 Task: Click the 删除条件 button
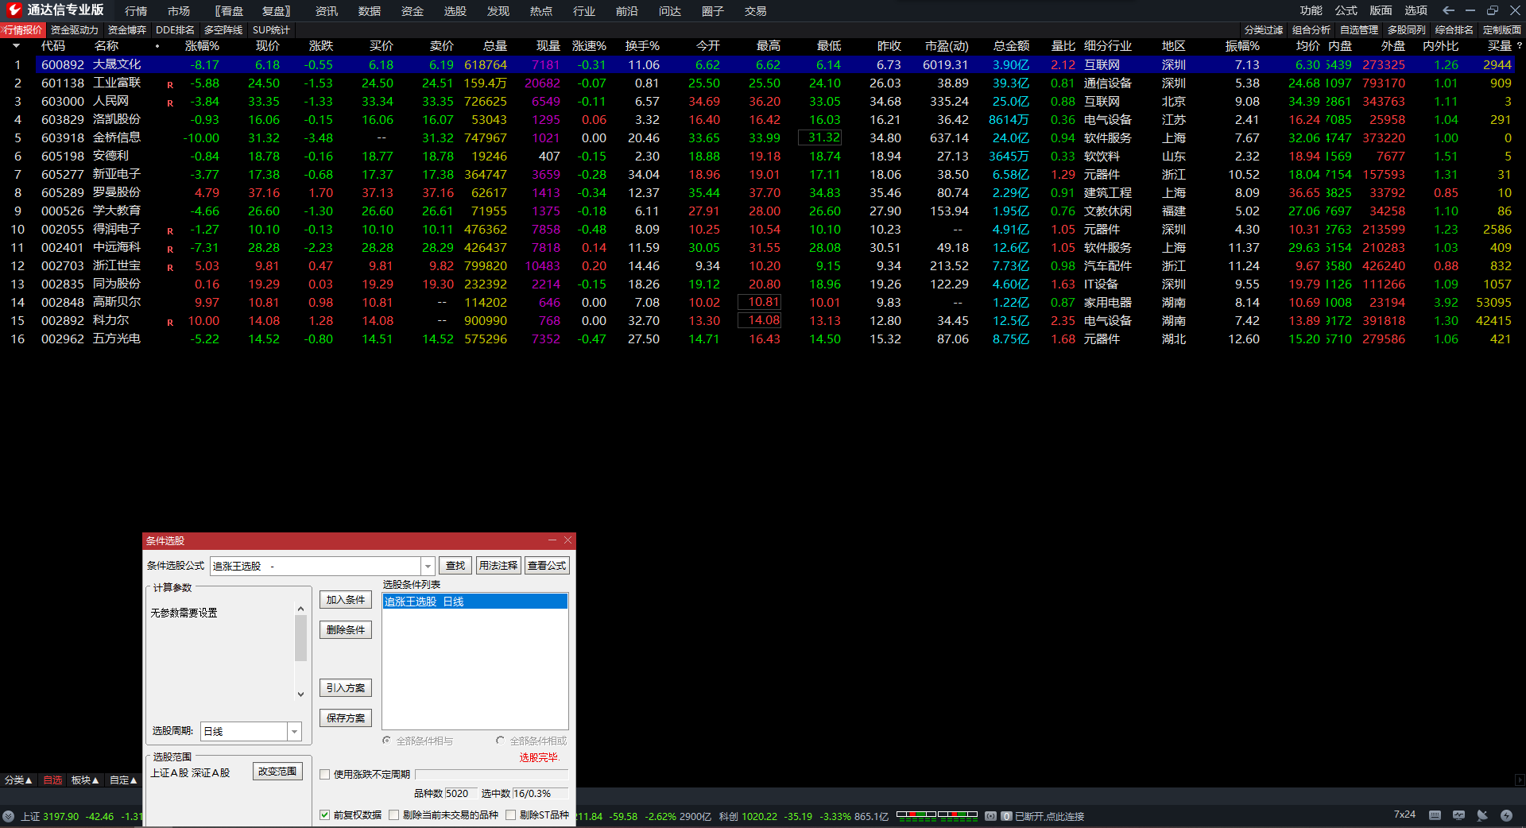346,630
